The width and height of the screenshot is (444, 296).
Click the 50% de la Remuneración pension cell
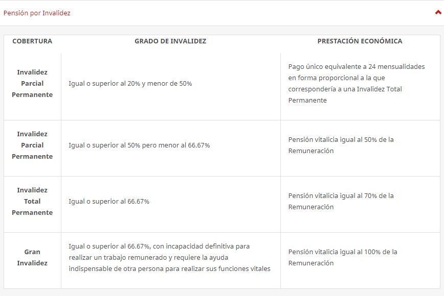[x=341, y=145]
